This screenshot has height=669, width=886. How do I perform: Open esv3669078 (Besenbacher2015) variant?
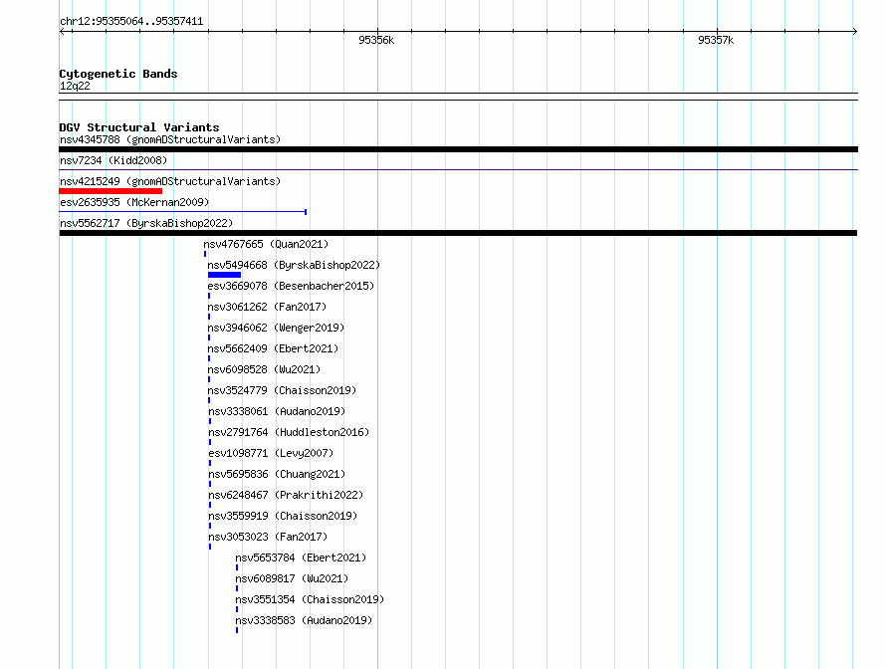tap(291, 286)
